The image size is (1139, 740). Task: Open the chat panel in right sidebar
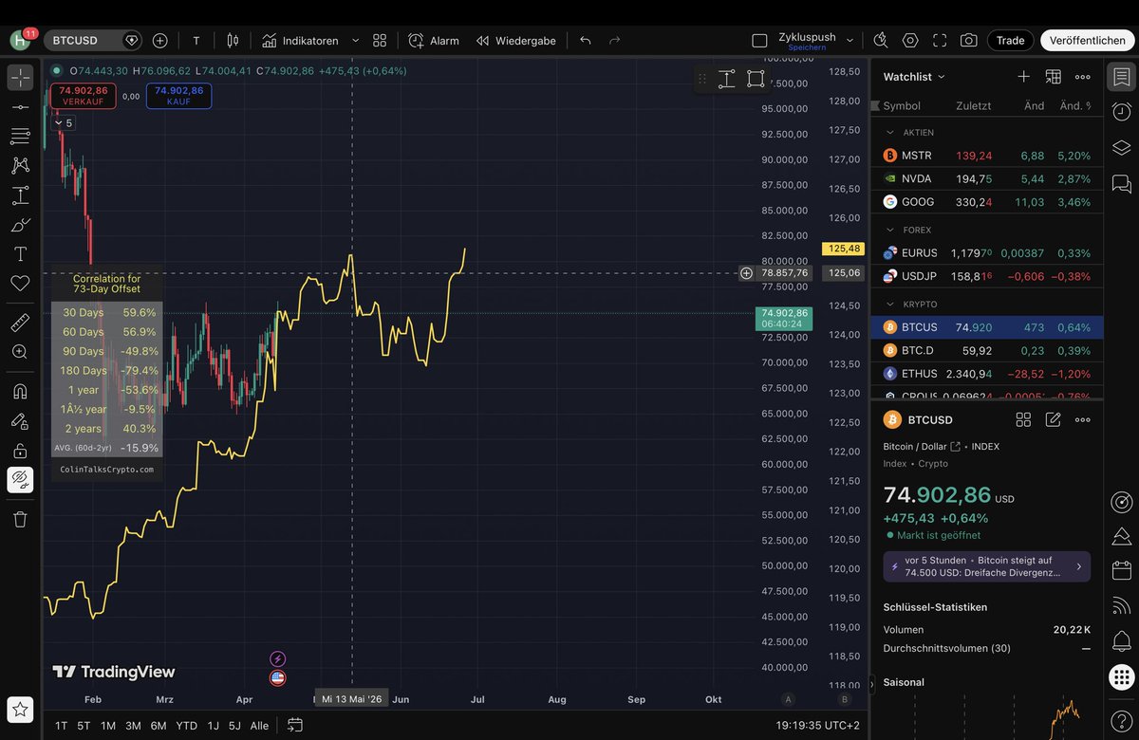(x=1121, y=183)
